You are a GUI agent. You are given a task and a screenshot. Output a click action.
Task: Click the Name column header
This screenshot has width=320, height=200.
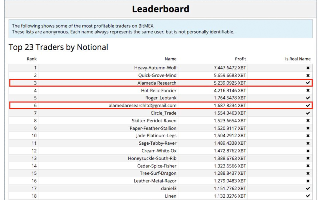click(170, 59)
